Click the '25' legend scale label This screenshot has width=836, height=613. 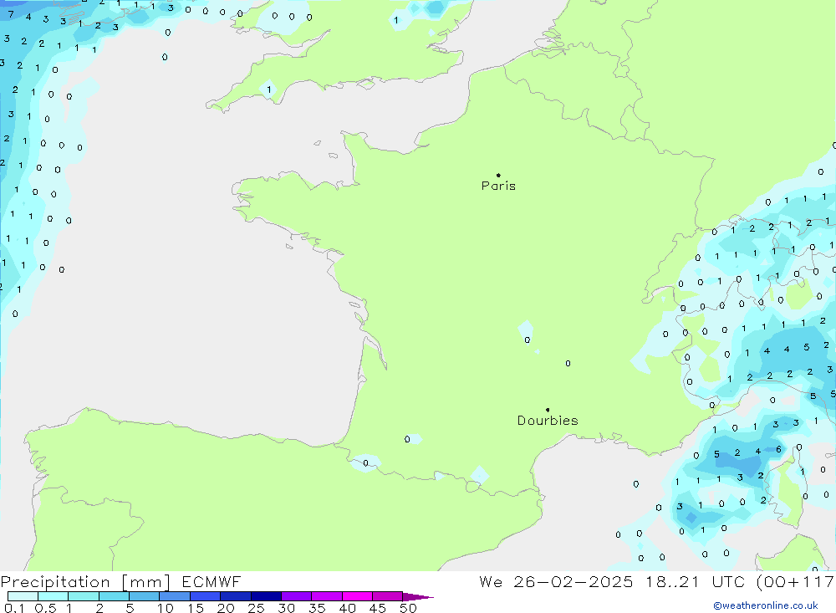coord(256,608)
